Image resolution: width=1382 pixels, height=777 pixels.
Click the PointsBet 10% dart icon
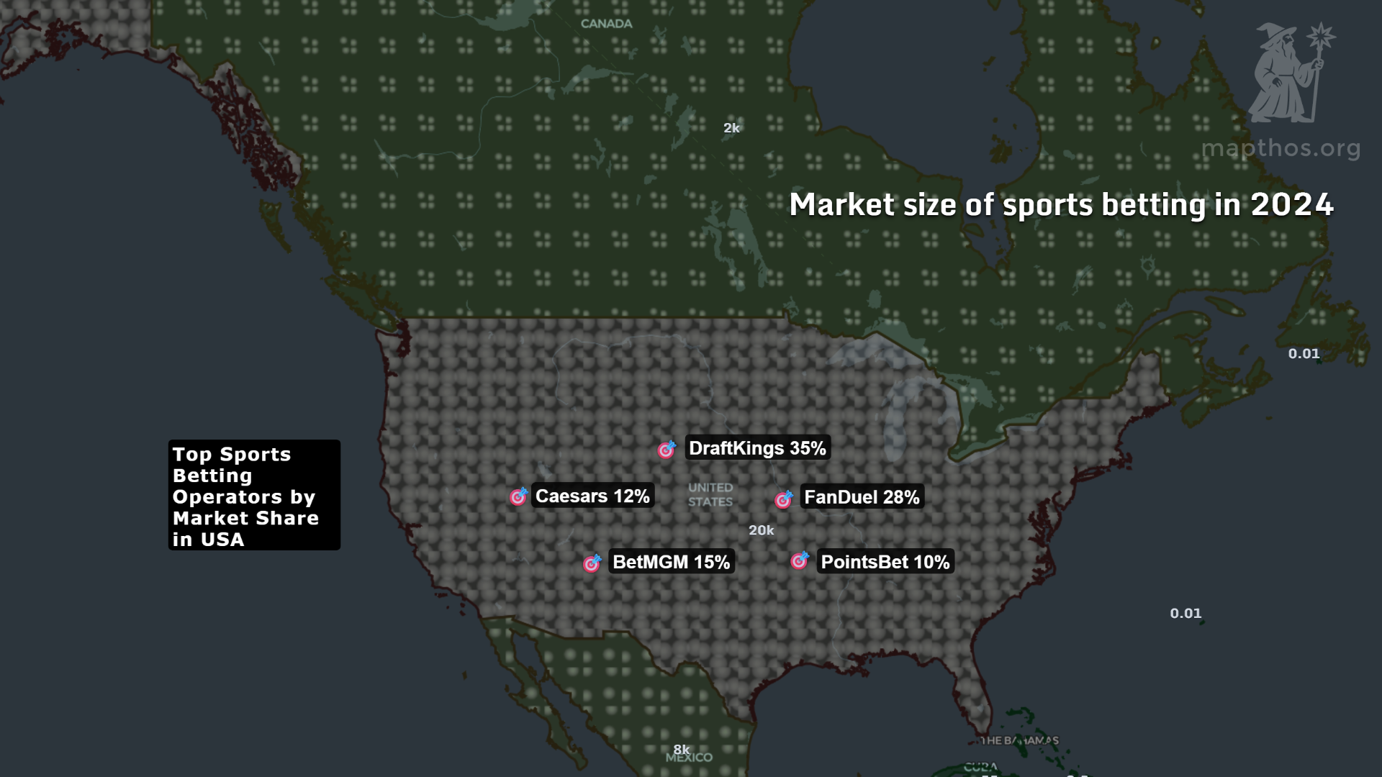799,562
